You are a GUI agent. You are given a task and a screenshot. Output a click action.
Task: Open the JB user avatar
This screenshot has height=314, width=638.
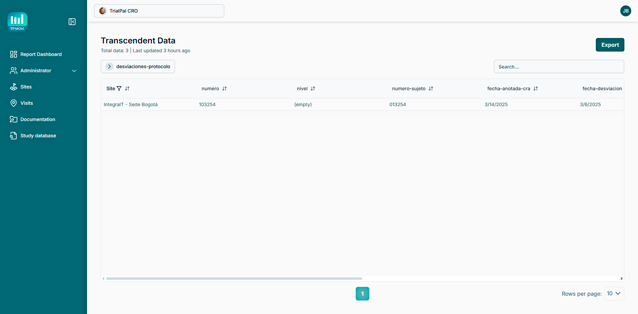click(625, 11)
